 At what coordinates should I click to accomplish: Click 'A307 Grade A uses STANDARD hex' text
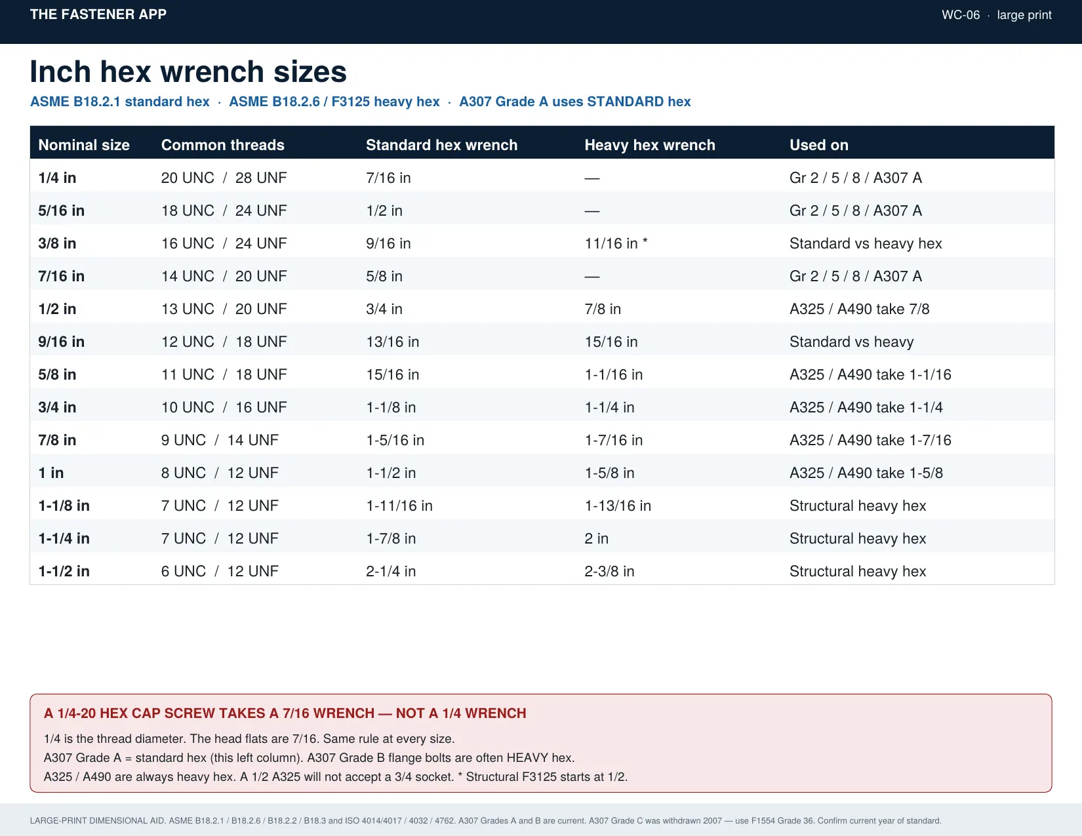coord(575,102)
